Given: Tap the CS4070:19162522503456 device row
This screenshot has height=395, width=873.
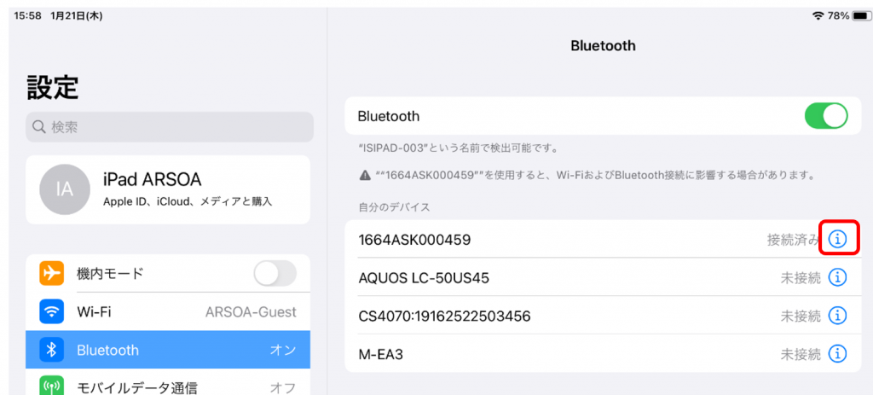Looking at the screenshot, I should click(x=512, y=316).
